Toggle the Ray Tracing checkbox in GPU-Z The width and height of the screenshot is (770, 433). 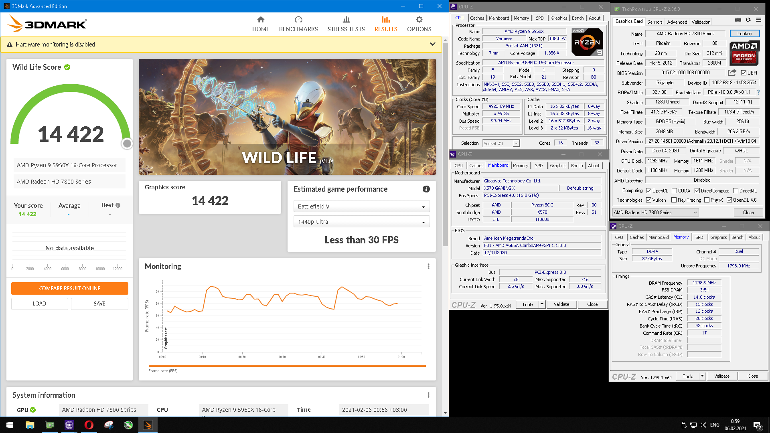[x=674, y=200]
